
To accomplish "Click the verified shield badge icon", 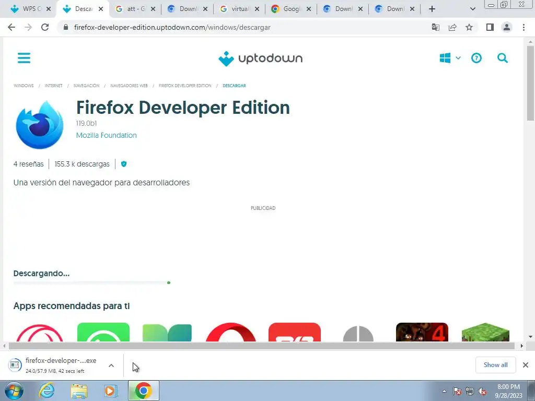I will click(124, 164).
